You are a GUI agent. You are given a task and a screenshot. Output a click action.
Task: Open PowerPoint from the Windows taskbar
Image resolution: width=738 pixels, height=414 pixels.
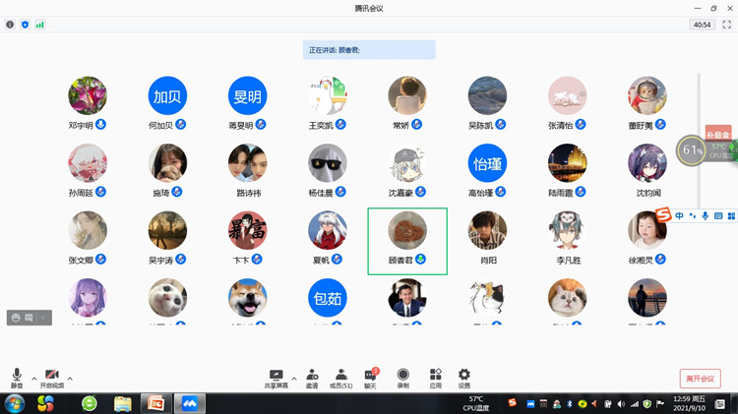(x=156, y=403)
